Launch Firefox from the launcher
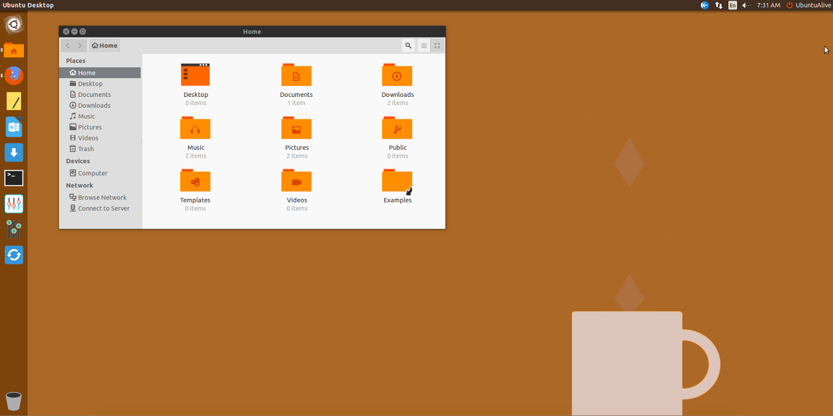Viewport: 833px width, 416px height. (x=14, y=75)
